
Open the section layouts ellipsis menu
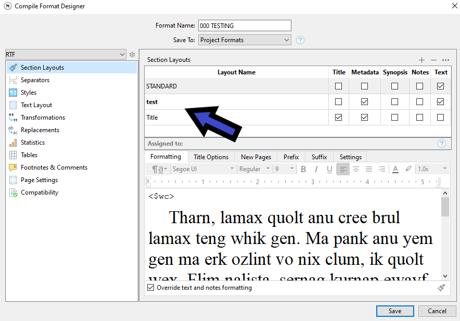445,60
